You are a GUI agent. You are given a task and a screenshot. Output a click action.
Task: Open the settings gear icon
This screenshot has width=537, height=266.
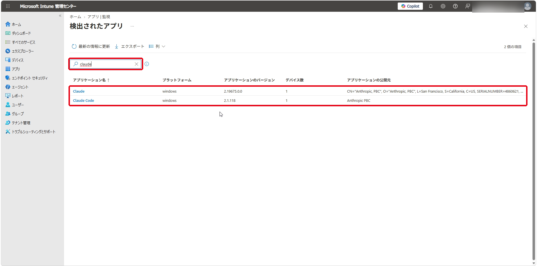[443, 6]
